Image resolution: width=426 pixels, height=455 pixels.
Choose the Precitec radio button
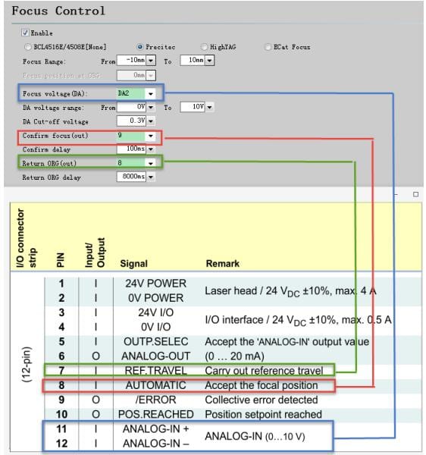tap(139, 47)
